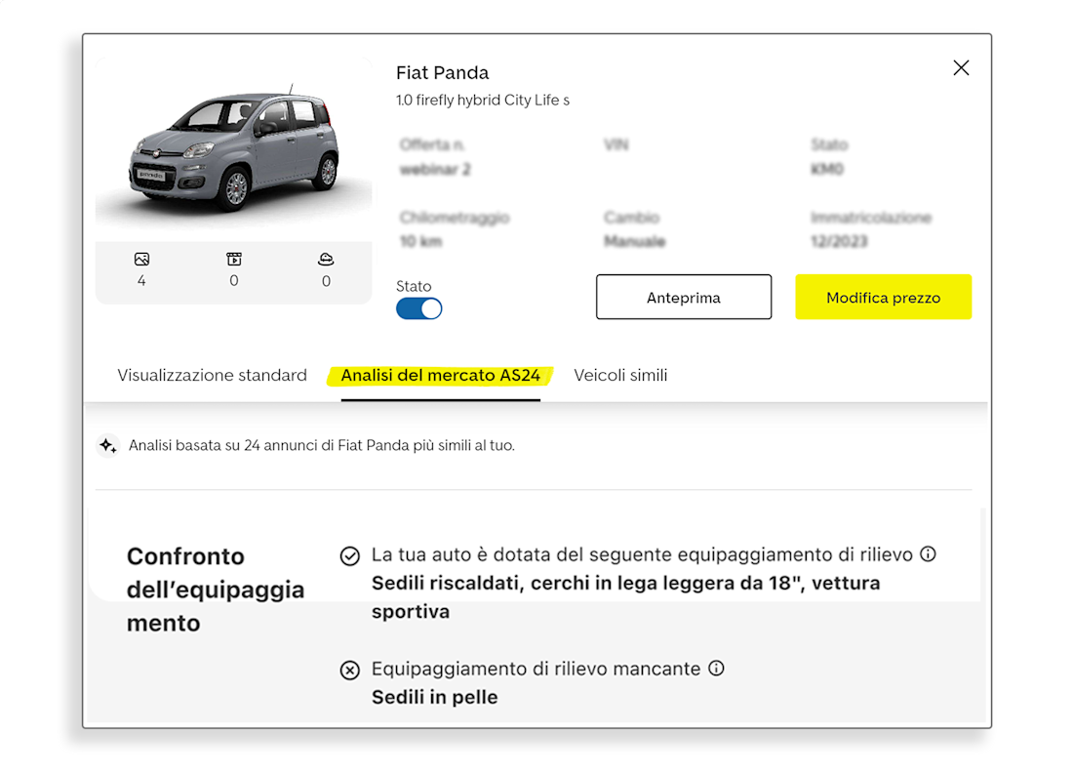Click the Sedili in pelle text
Screen dimensions: 1073x775
click(x=434, y=698)
